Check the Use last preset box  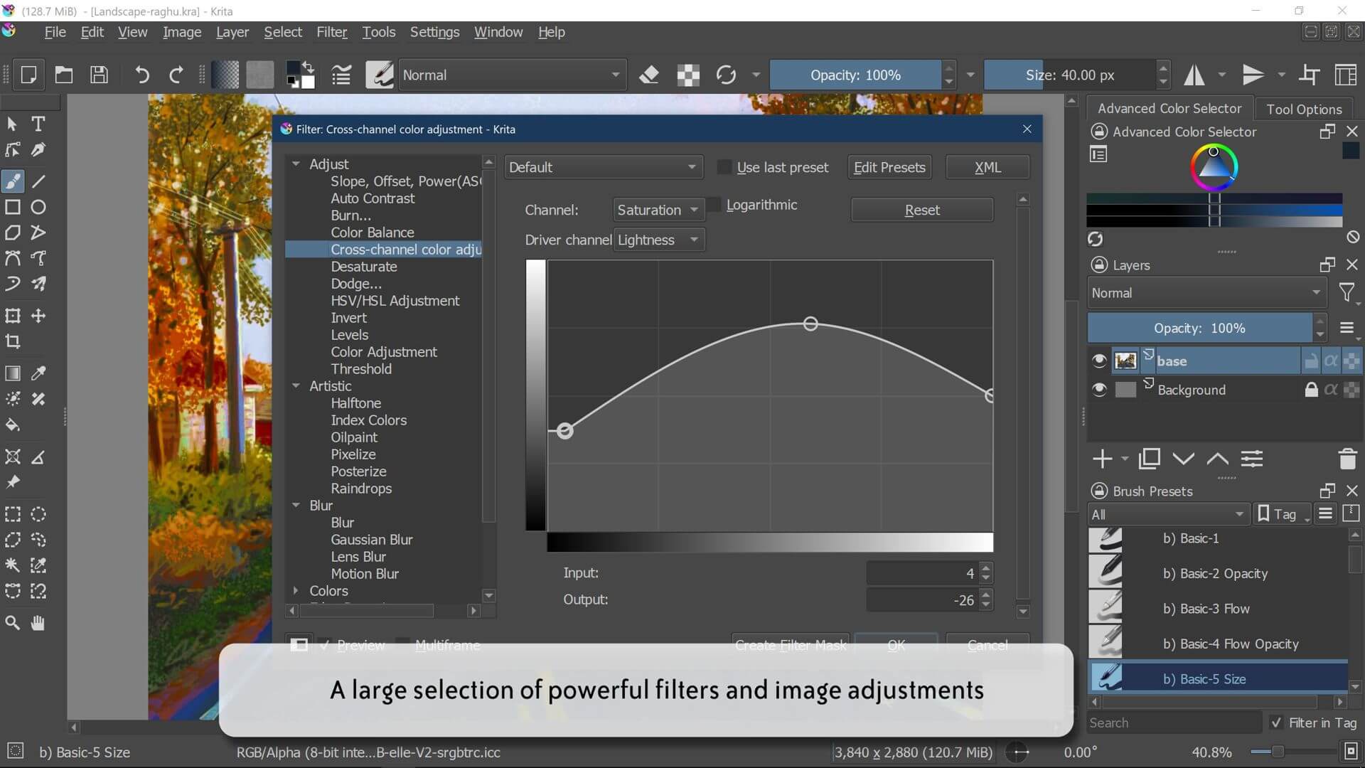(724, 167)
